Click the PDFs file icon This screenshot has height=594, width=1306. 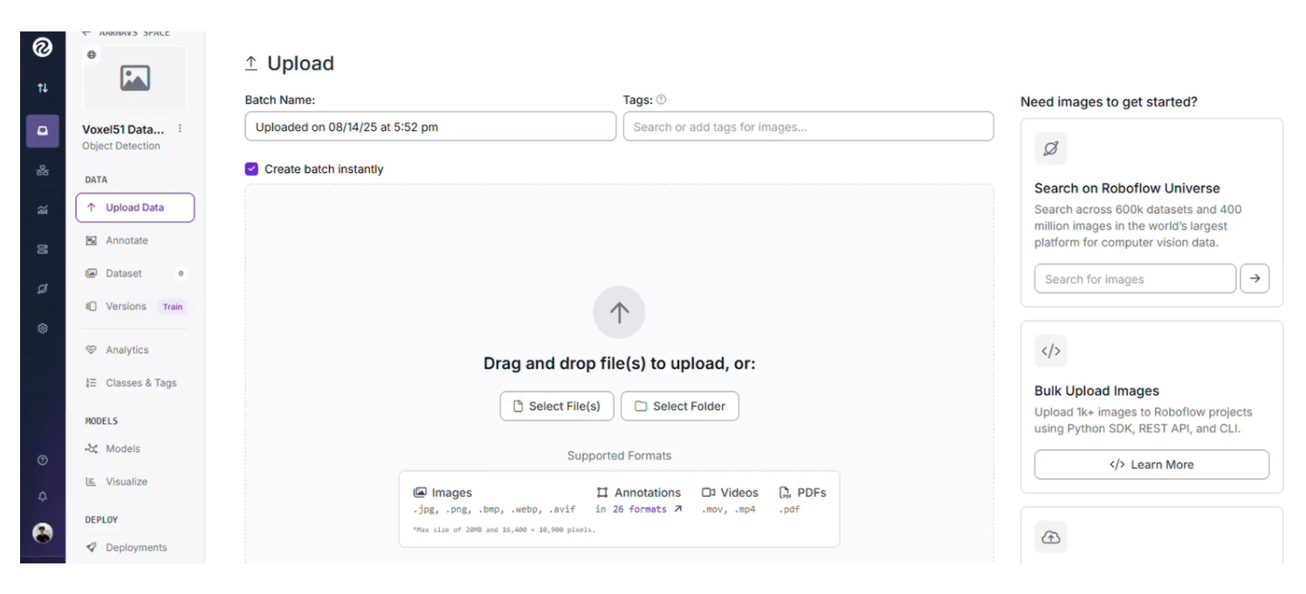tap(785, 493)
